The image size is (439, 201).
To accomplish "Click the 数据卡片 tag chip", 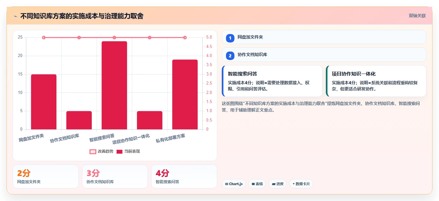I will click(301, 184).
